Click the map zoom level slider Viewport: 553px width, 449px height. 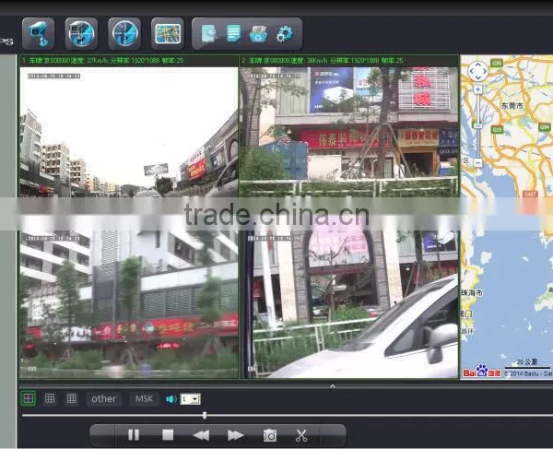(x=477, y=126)
